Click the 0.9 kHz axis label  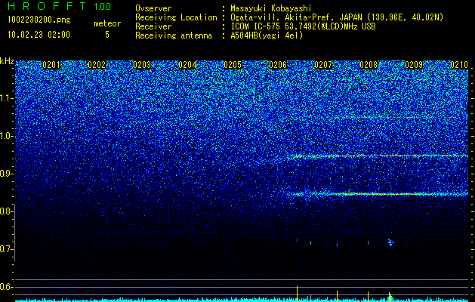tap(6, 174)
